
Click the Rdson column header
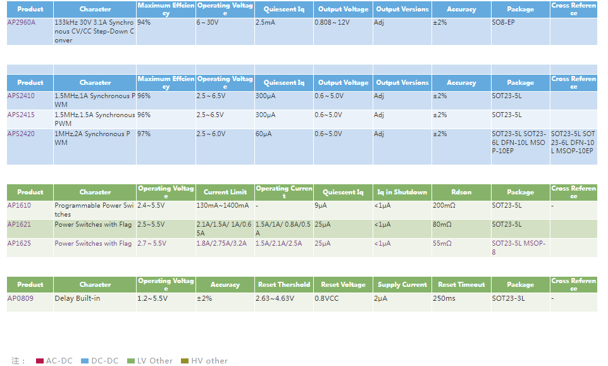point(461,192)
